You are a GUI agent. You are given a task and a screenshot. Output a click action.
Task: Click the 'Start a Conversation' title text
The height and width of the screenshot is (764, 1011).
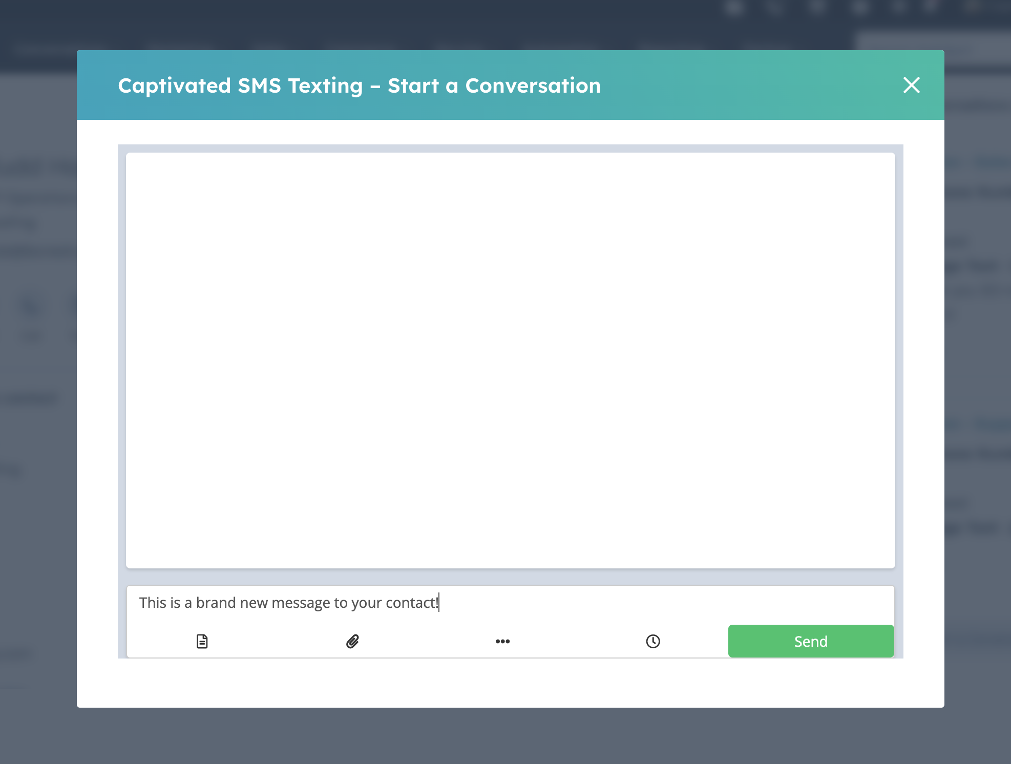(359, 86)
